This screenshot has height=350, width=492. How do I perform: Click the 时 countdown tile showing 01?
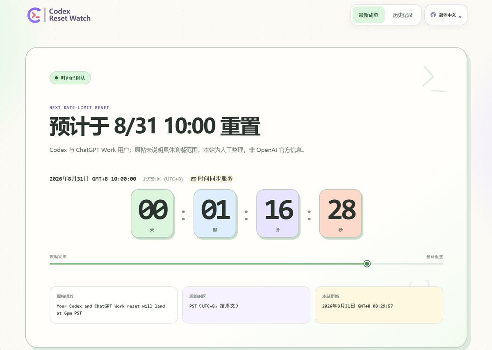(215, 213)
